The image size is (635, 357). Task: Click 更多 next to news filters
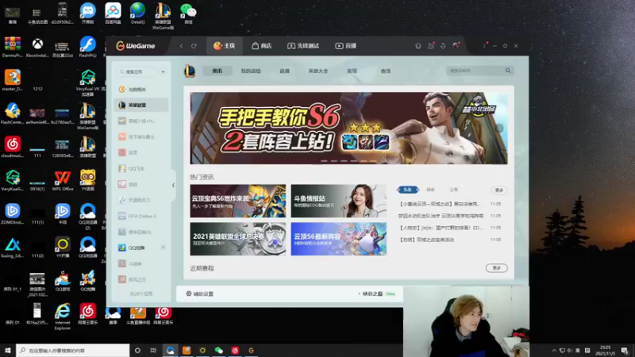coord(499,190)
